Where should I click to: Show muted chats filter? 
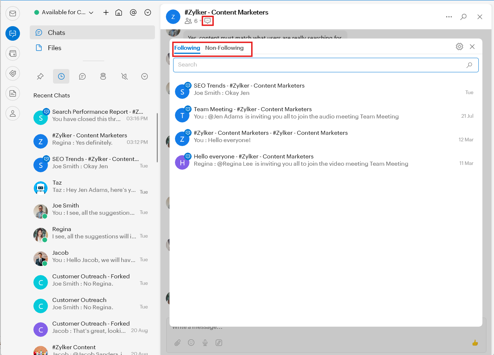124,76
